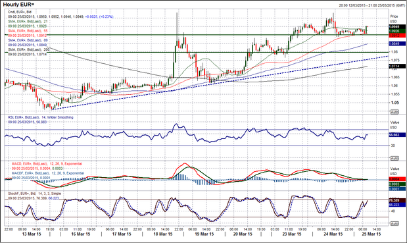The height and width of the screenshot is (243, 407).
Task: Click the Auto scale button in RSI panel
Action: 395,158
